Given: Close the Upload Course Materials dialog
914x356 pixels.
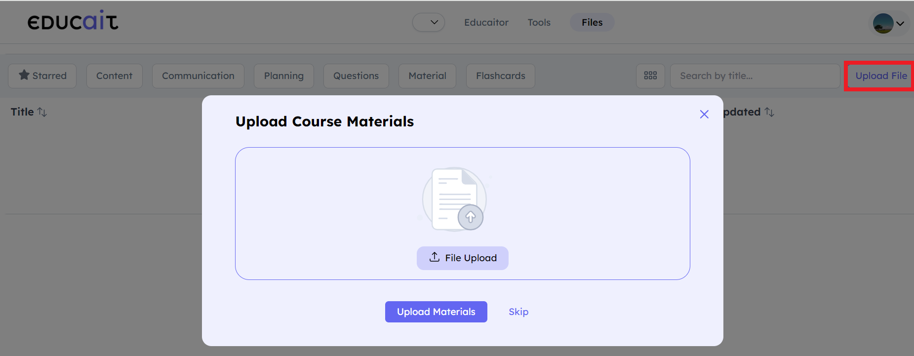Looking at the screenshot, I should click(704, 115).
